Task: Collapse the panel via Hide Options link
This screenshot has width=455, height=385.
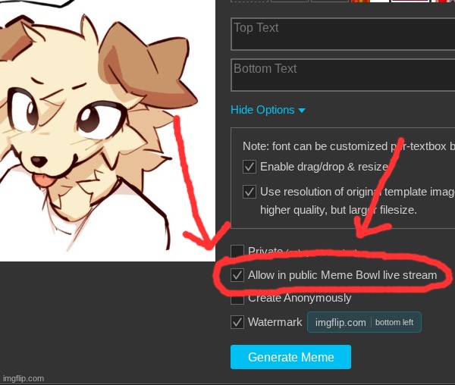Action: pos(262,110)
